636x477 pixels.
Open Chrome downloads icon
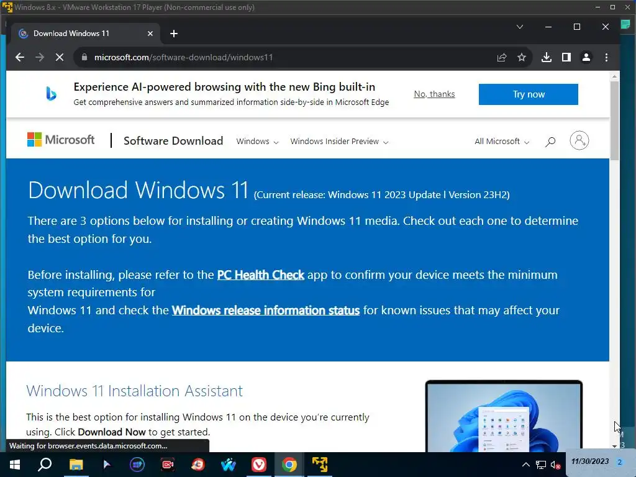tap(547, 57)
